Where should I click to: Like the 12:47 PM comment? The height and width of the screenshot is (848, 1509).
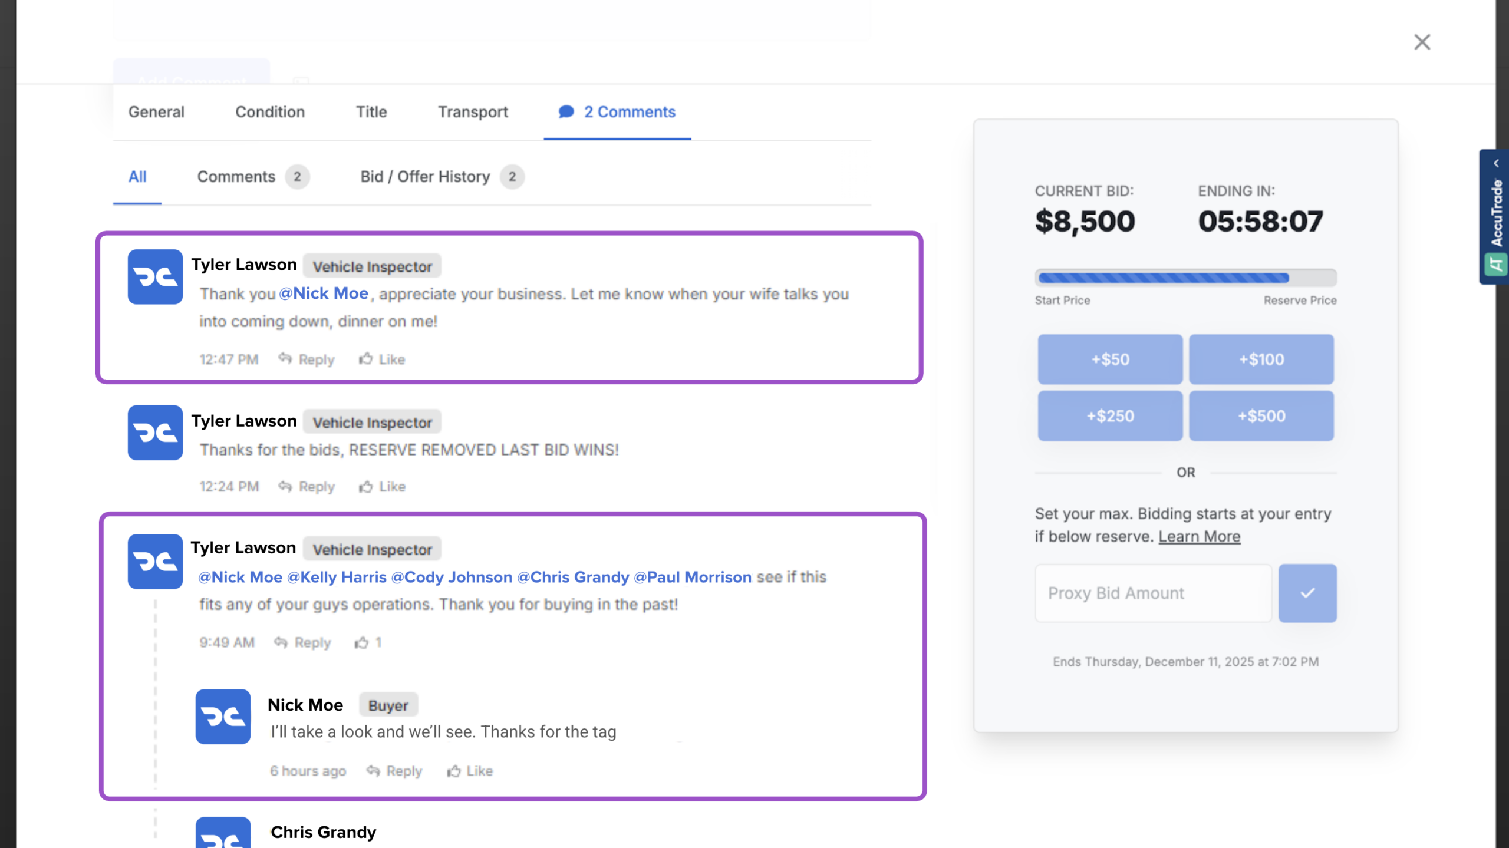[391, 359]
